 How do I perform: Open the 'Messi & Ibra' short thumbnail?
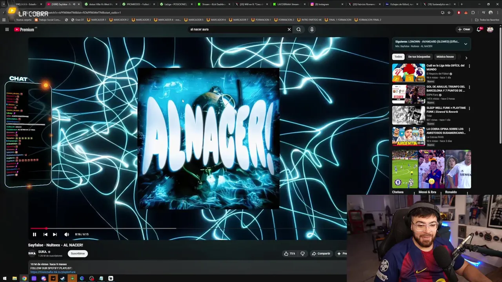[x=431, y=169]
